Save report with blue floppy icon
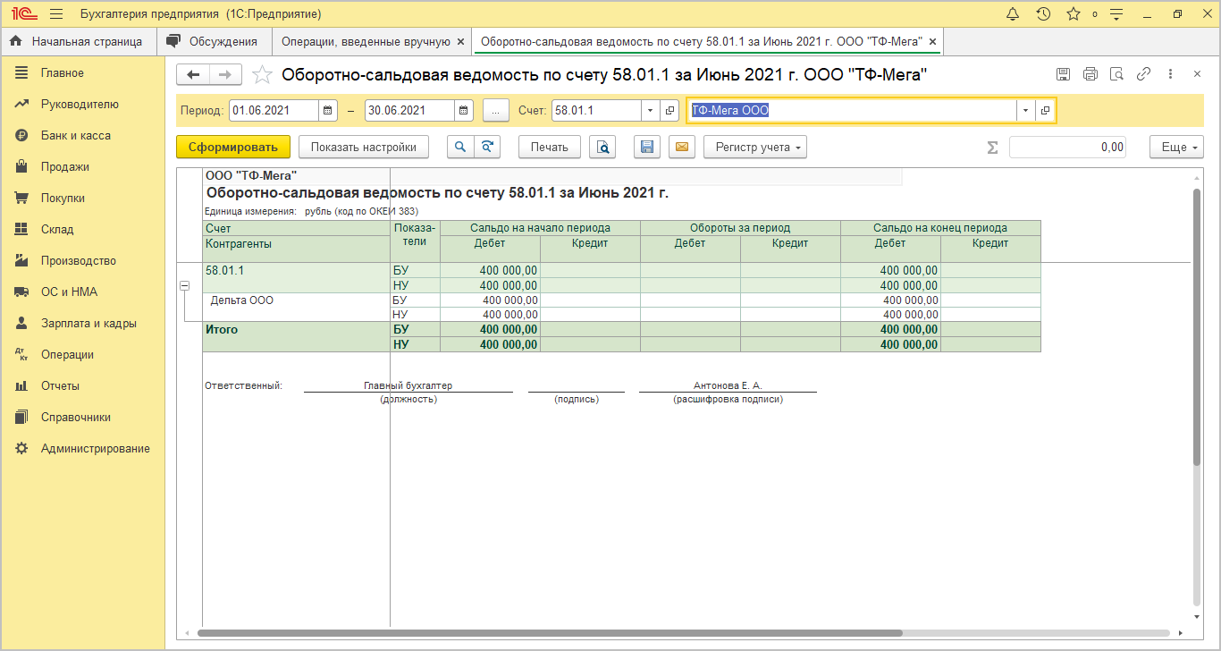This screenshot has height=651, width=1221. tap(648, 148)
